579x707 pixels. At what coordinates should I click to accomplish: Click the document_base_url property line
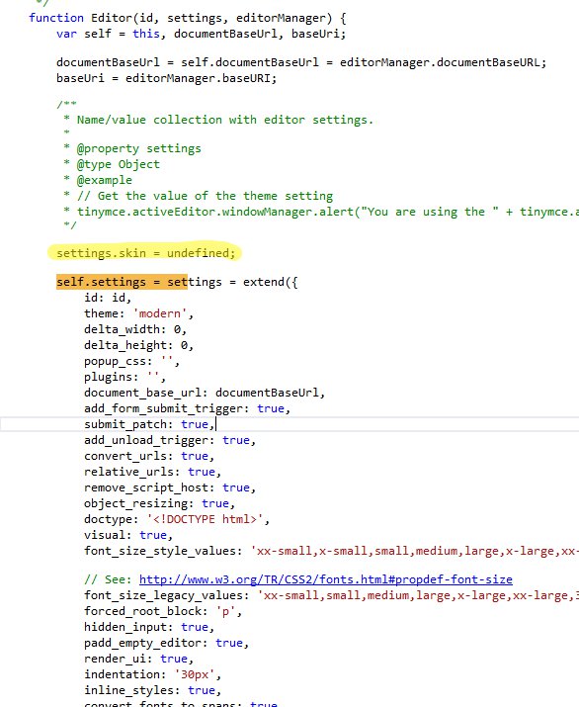point(205,393)
